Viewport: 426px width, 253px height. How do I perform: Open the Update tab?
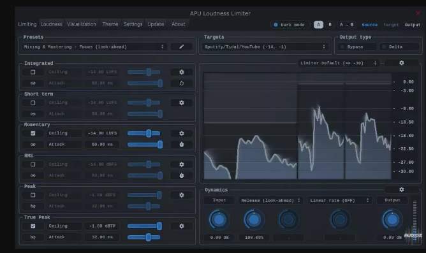156,24
